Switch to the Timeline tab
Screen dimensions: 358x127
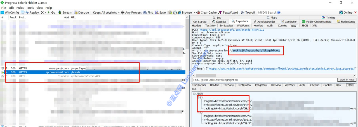(328, 18)
